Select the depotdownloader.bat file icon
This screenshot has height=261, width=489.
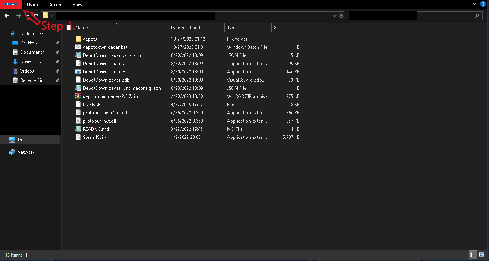(78, 47)
